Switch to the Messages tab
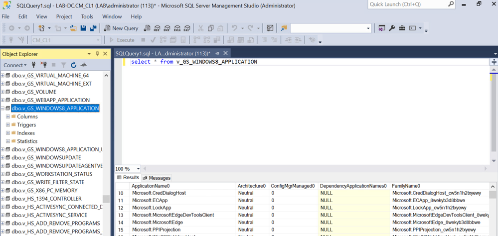 pyautogui.click(x=157, y=178)
